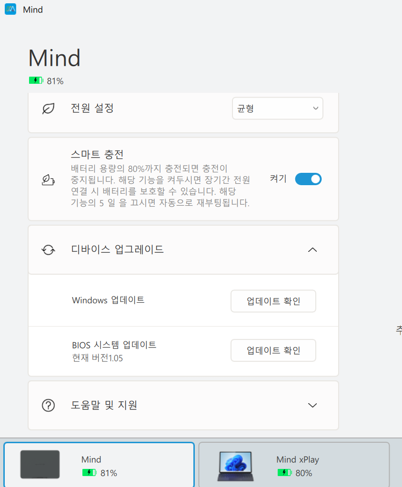Click the 현재 버전1.05 BIOS version text
The width and height of the screenshot is (402, 487).
coord(98,358)
